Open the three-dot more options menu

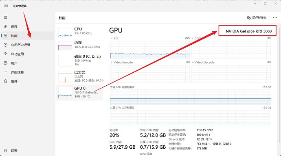[x=275, y=18]
